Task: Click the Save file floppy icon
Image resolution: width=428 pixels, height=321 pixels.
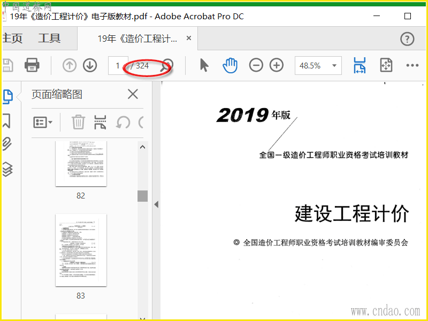Action: tap(7, 65)
